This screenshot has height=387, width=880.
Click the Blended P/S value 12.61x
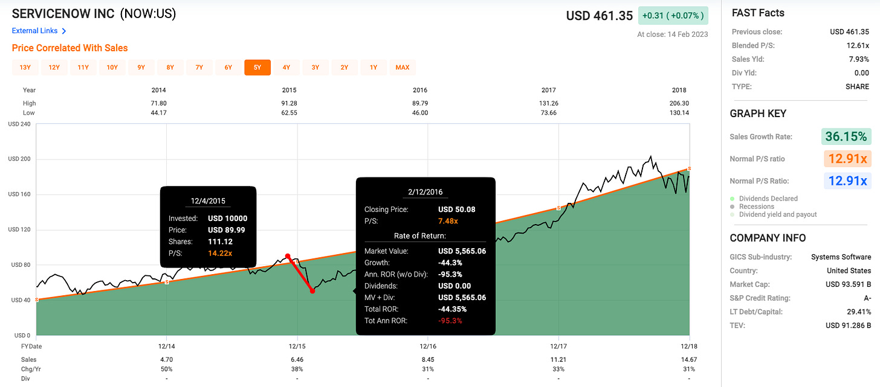(857, 45)
